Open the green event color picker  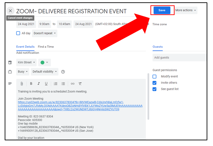44,62
